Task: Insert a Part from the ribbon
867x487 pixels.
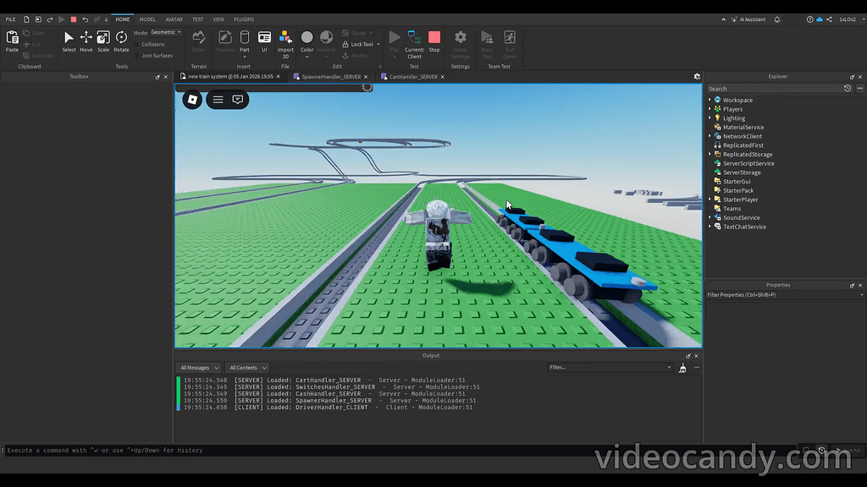Action: (x=245, y=37)
